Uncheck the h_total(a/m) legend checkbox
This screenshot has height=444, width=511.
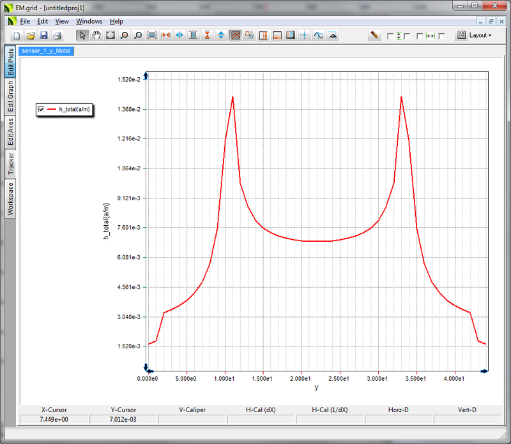tap(42, 110)
